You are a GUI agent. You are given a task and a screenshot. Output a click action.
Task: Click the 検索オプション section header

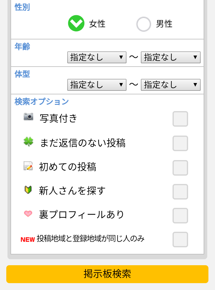pos(42,102)
